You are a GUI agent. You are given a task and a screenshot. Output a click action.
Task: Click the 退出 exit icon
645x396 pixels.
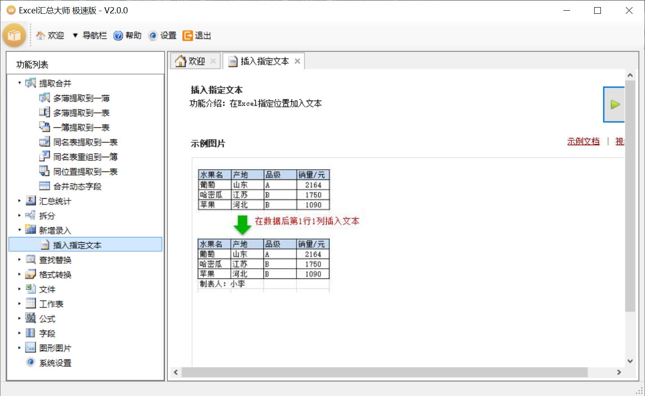click(x=188, y=36)
